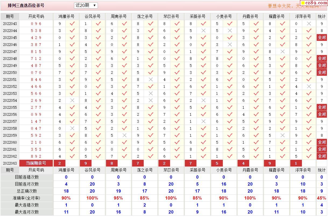Click red checkmark for 谷风杀号 in row 2022050
Image resolution: width=328 pixels, height=217 pixels.
click(98, 73)
